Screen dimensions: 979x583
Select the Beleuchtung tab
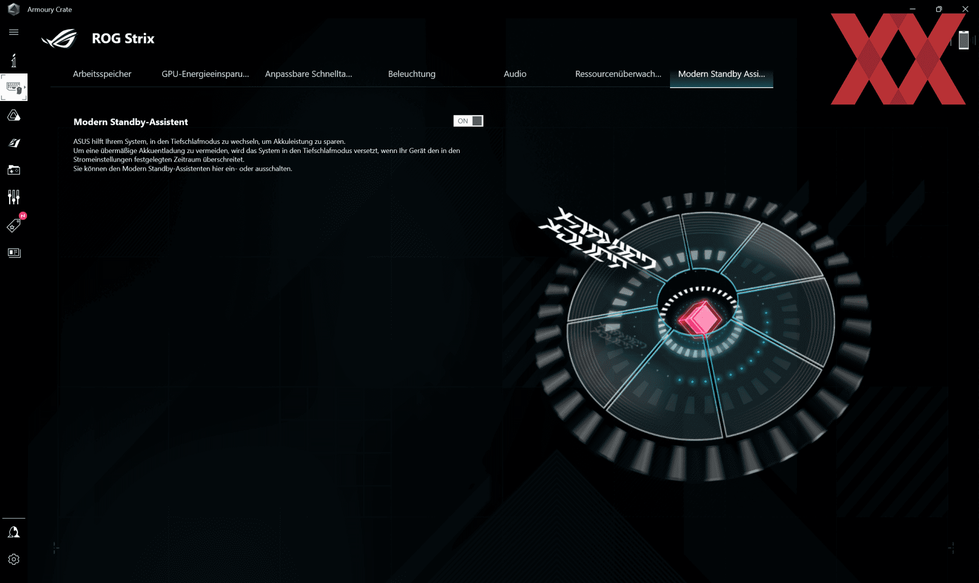(x=411, y=74)
